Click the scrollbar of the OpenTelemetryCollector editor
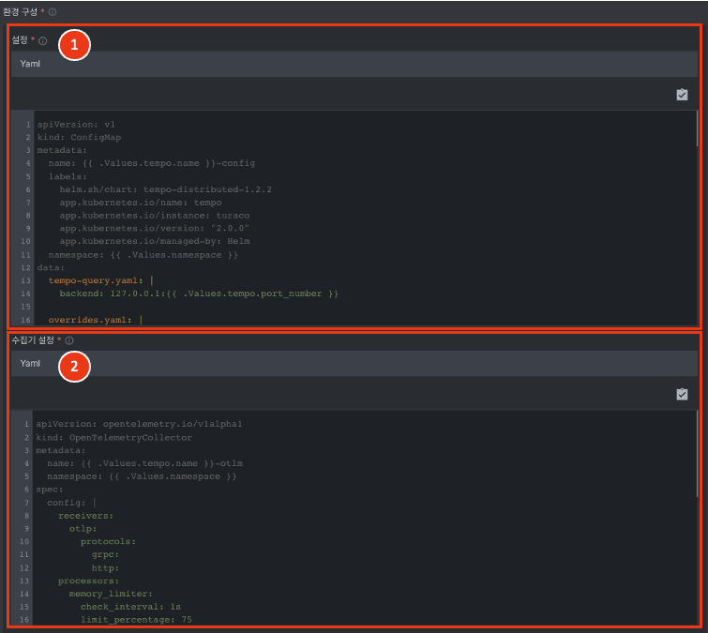 tap(697, 454)
